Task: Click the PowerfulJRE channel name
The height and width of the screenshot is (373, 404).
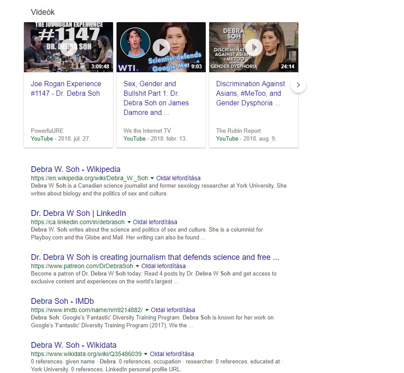Action: click(47, 131)
